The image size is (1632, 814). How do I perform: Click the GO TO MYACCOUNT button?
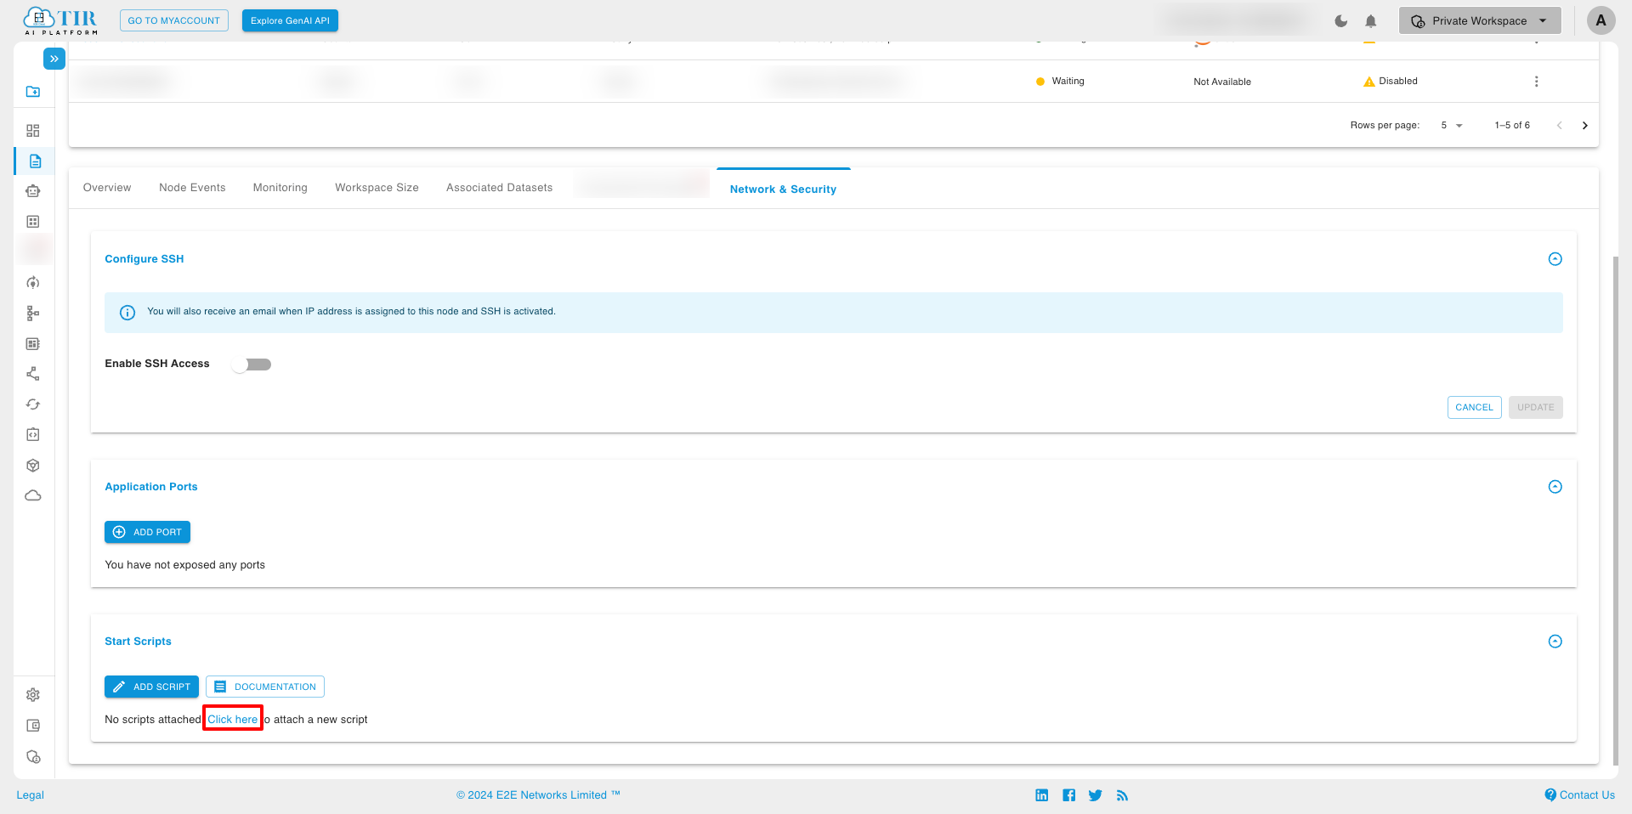coord(174,21)
